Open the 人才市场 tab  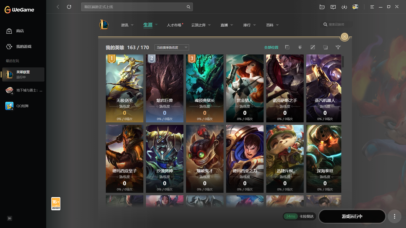[x=175, y=25]
